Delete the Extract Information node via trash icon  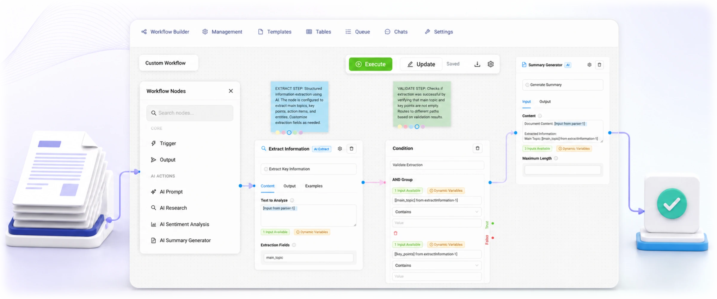351,149
